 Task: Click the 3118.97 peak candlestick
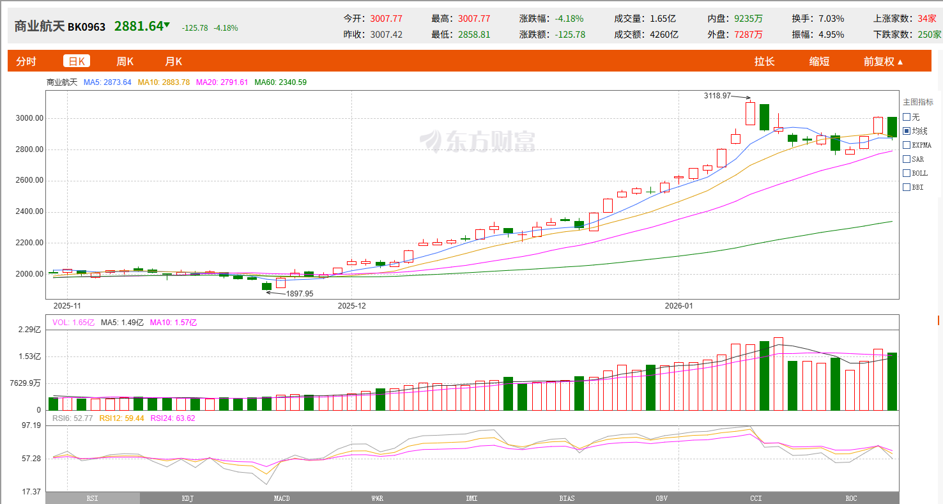pyautogui.click(x=750, y=114)
